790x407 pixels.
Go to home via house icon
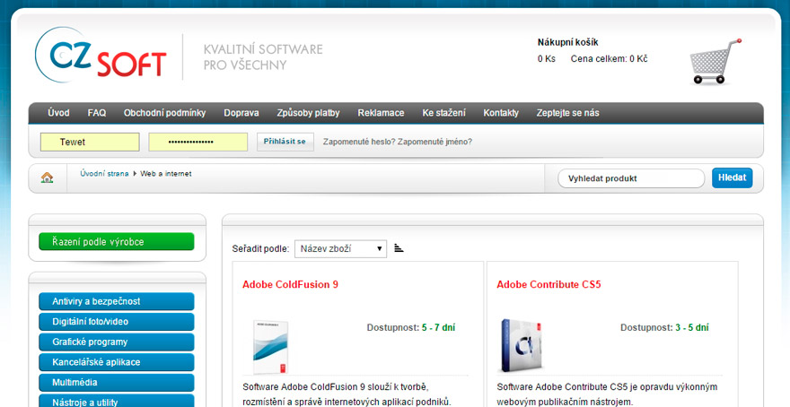click(47, 178)
